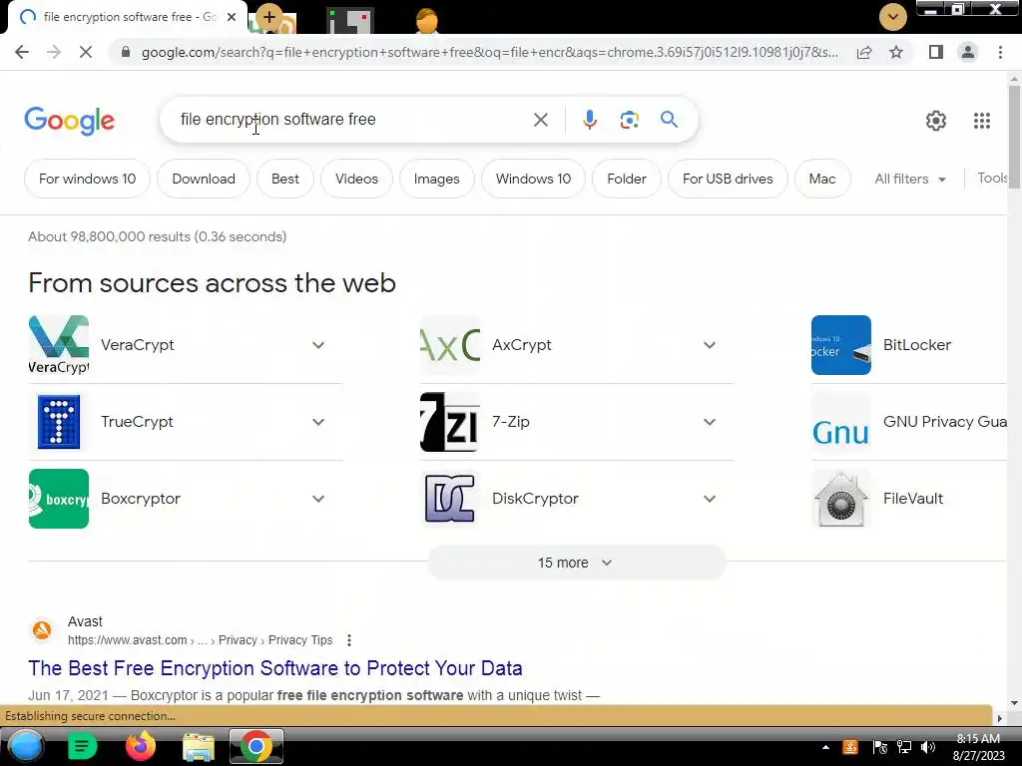Open new browser tab with plus
Image resolution: width=1022 pixels, height=766 pixels.
tap(269, 17)
